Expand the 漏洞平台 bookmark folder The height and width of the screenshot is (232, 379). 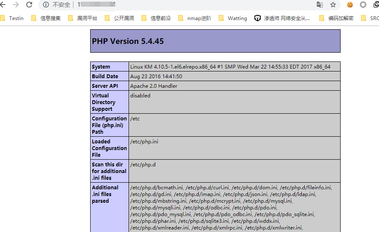(83, 18)
